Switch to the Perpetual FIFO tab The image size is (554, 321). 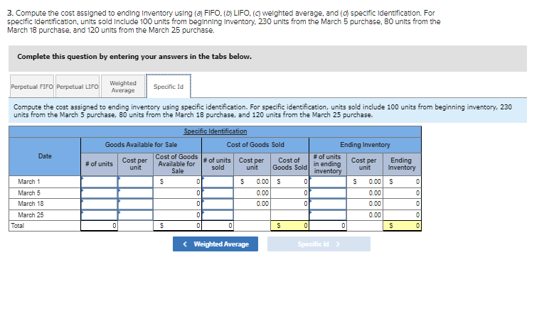pyautogui.click(x=32, y=87)
